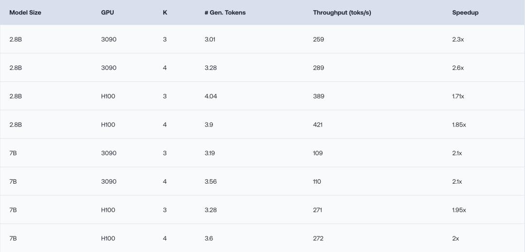This screenshot has width=525, height=252.
Task: Click the 4.04 generated tokens cell
Action: tap(210, 96)
